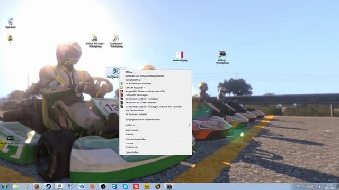Choose Packen und als E-Mail versenden...
The image size is (339, 190).
click(x=155, y=103)
